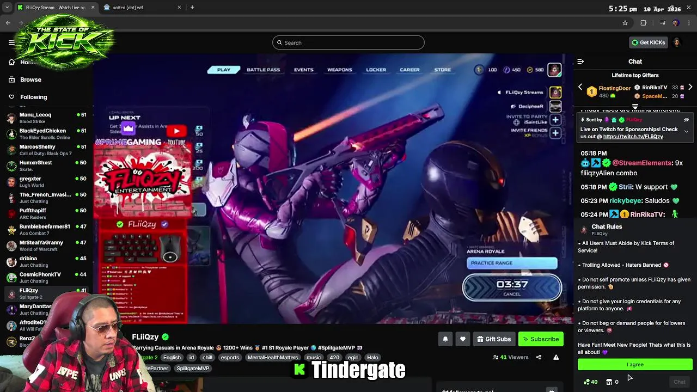Image resolution: width=697 pixels, height=392 pixels.
Task: Click the BlackEyedChicken channel avatar
Action: pos(11,134)
